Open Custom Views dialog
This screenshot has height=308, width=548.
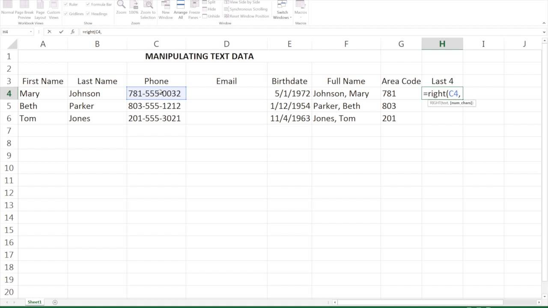[54, 10]
